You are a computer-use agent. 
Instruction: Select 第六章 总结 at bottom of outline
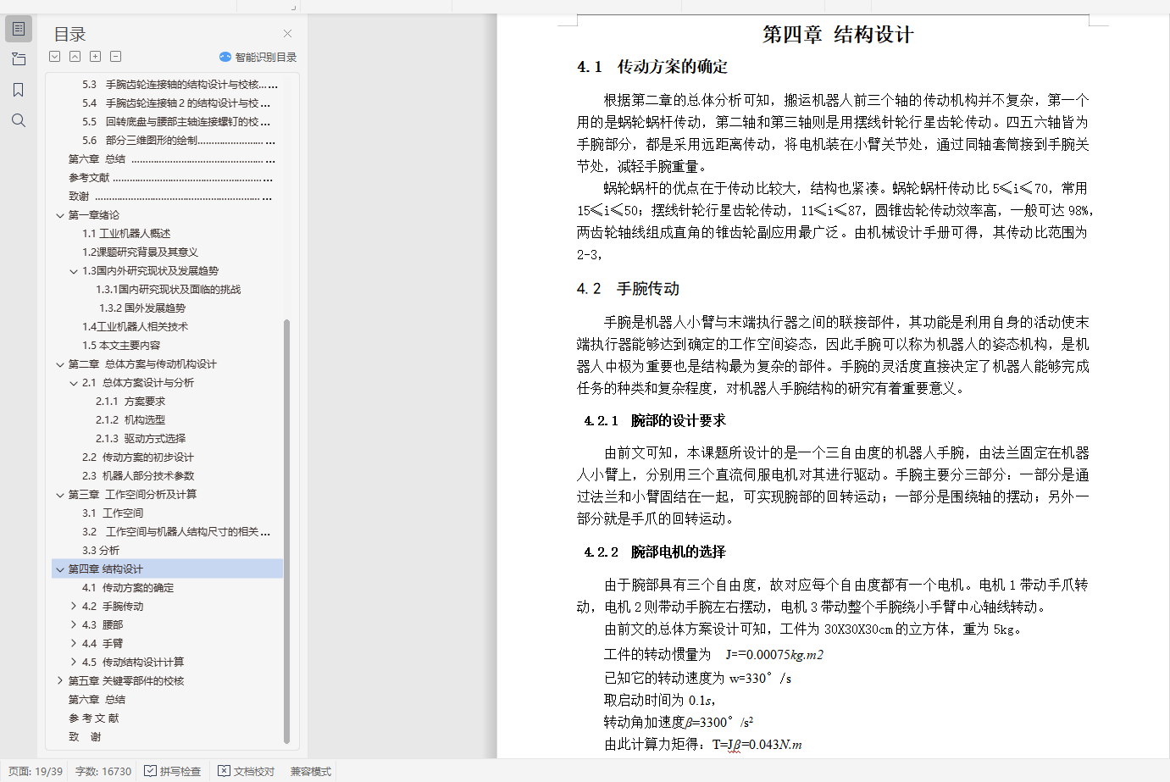point(97,700)
